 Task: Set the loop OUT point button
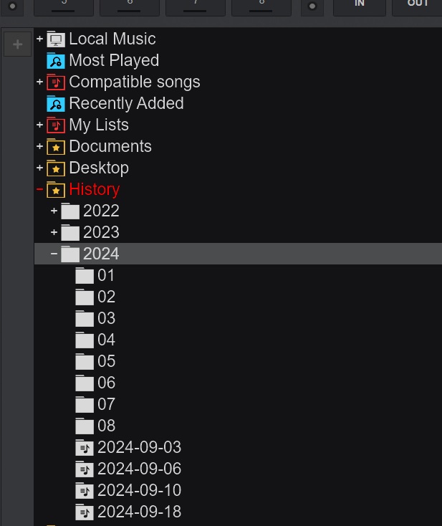(417, 6)
